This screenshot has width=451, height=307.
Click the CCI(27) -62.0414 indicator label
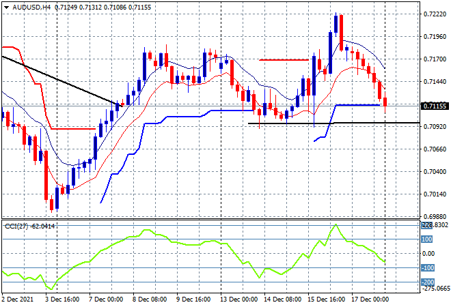pyautogui.click(x=29, y=226)
